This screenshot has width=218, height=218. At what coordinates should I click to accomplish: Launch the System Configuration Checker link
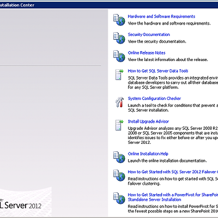click(x=154, y=99)
